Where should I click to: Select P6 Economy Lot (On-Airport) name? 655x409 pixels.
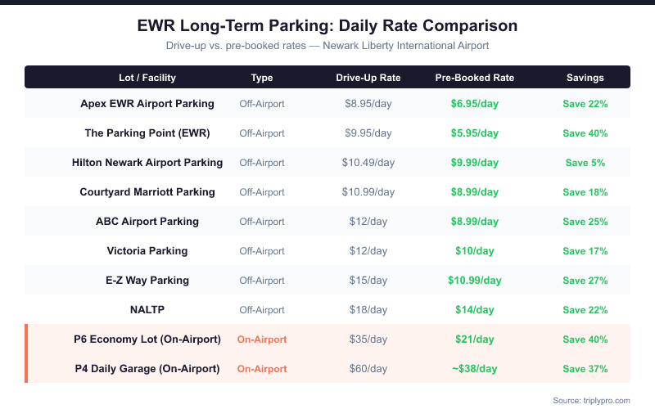tap(147, 339)
